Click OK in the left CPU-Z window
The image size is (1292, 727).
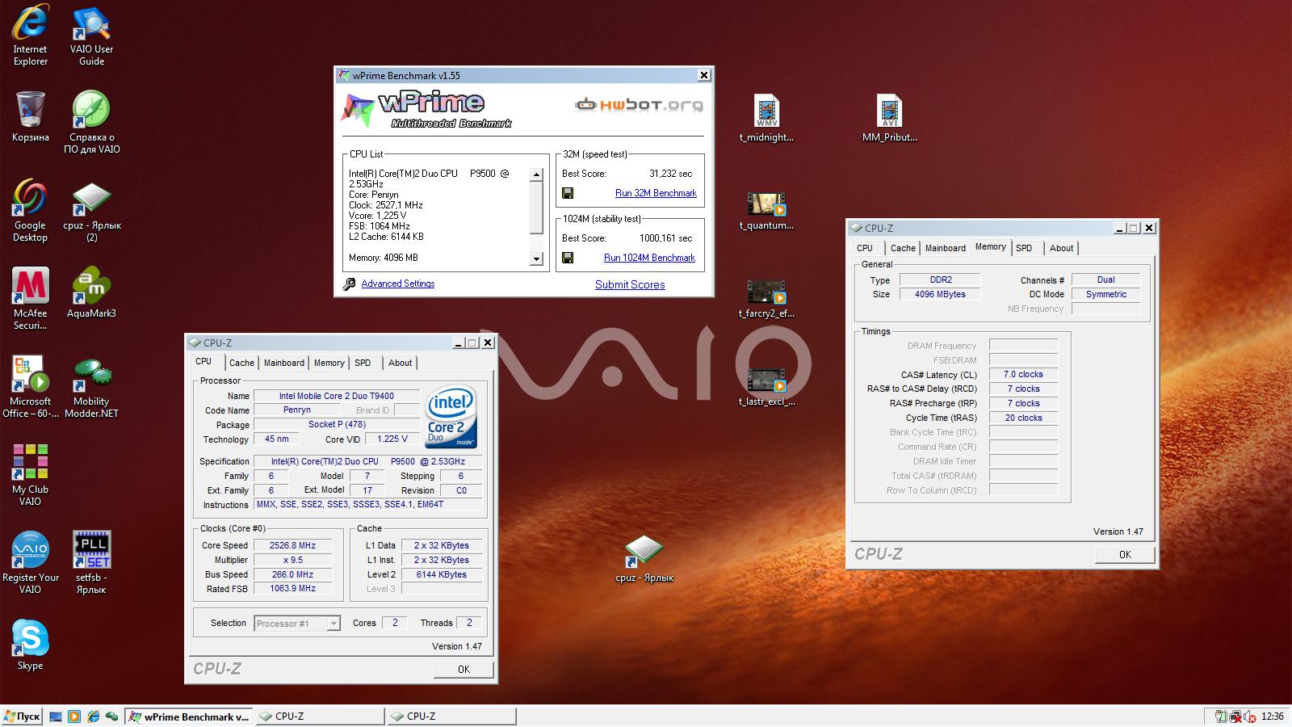(x=464, y=669)
